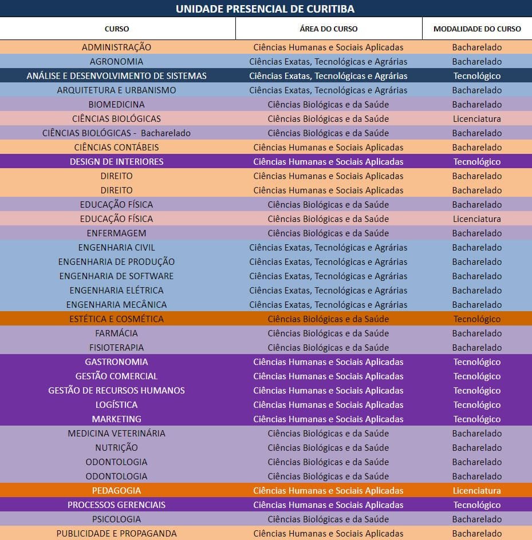Select the PROCESSOS GERENCIAIS cell
Image resolution: width=532 pixels, height=540 pixels.
[117, 505]
